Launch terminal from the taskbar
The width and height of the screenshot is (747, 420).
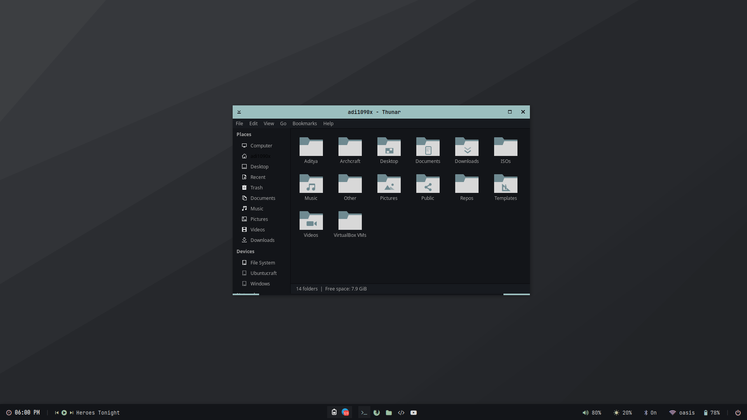[364, 413]
